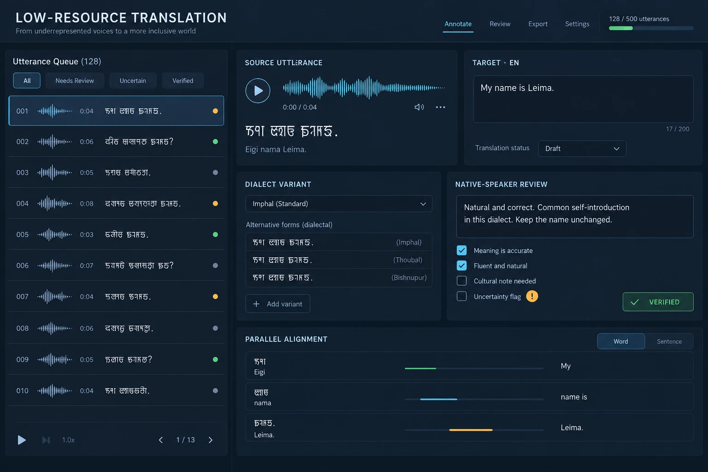
Task: Open the three-dot audio options menu
Action: click(441, 107)
